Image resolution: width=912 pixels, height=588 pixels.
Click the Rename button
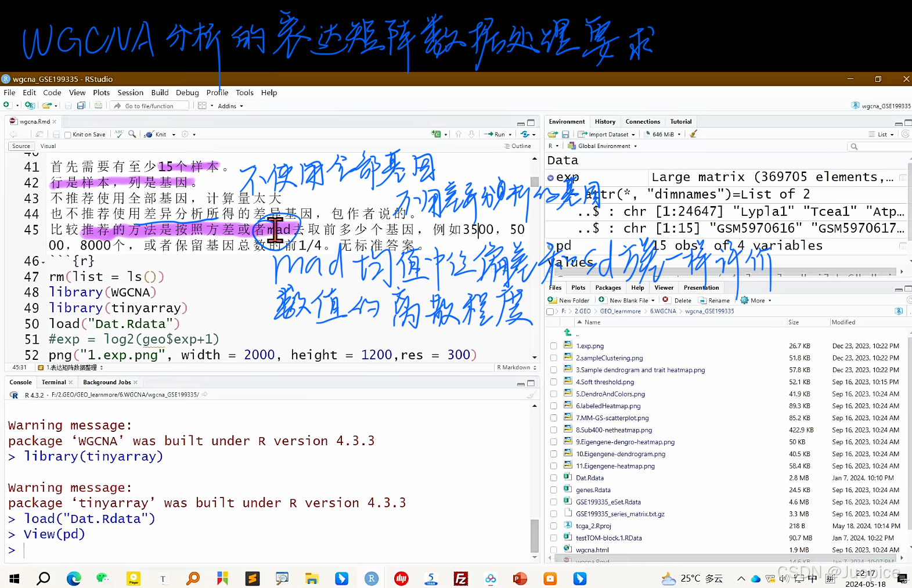point(714,300)
